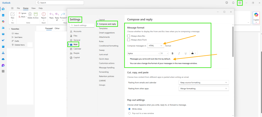Open Settings gear in title bar

240,3
